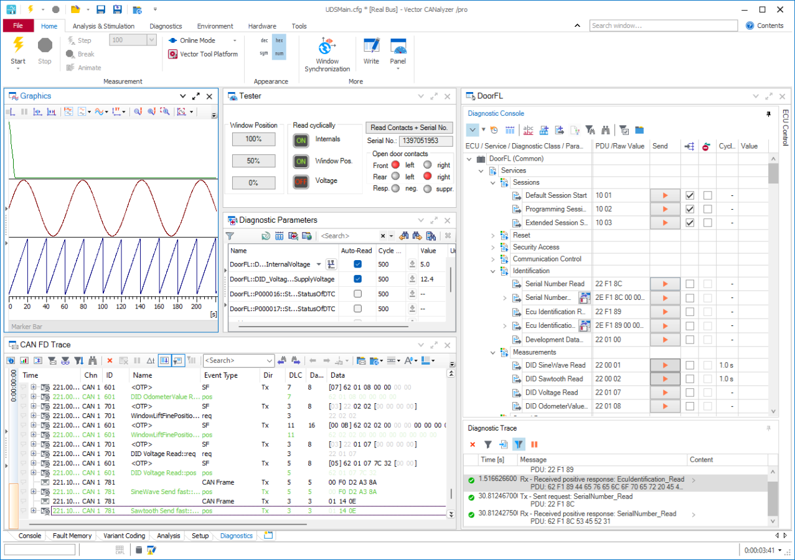Start measurement with the lightning Start icon
This screenshot has width=795, height=560.
18,45
